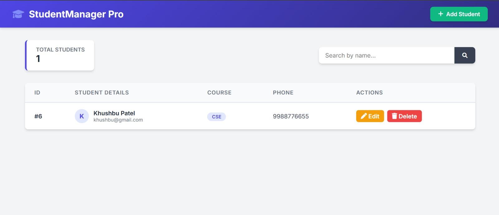Click the Phone column header
Screen dimensions: 499x215
coord(283,93)
